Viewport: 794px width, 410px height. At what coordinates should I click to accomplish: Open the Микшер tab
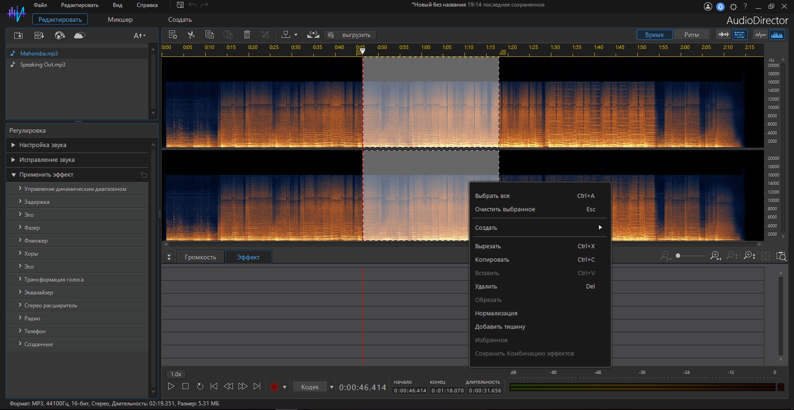pyautogui.click(x=120, y=19)
